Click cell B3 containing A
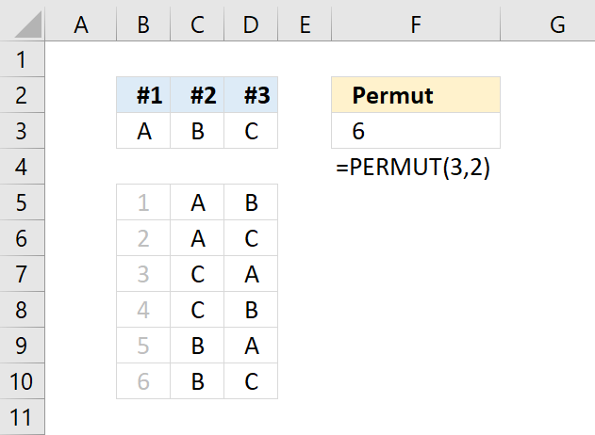This screenshot has height=435, width=595. pos(143,131)
